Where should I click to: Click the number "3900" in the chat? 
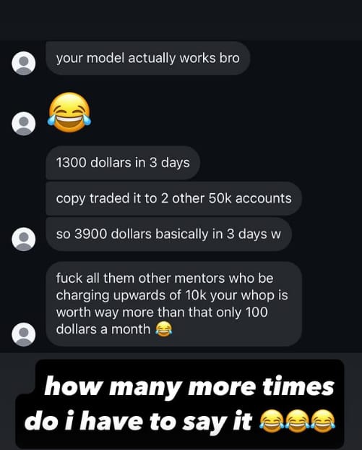[90, 234]
